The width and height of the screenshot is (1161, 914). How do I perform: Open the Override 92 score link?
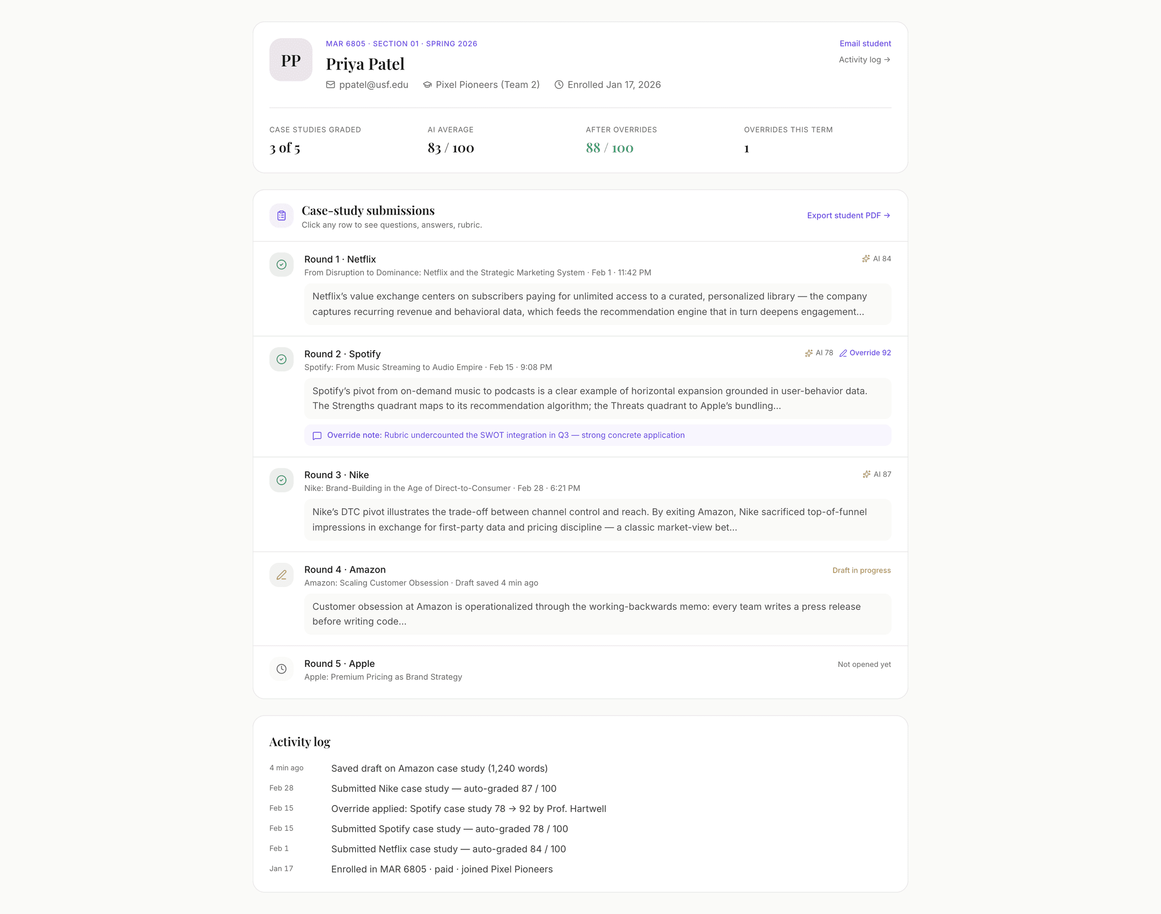click(x=865, y=353)
